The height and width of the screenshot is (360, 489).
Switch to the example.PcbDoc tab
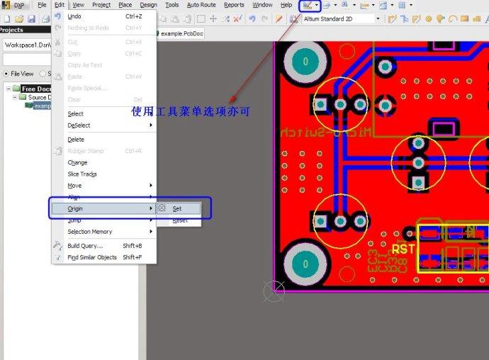181,33
